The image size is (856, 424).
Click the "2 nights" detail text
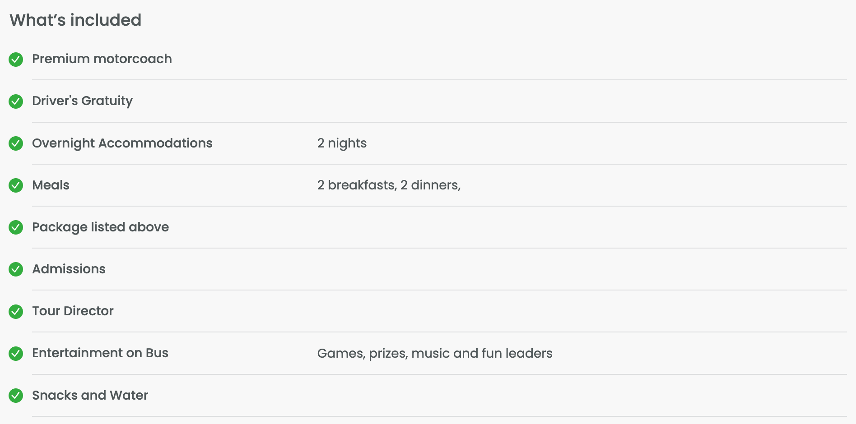(342, 143)
